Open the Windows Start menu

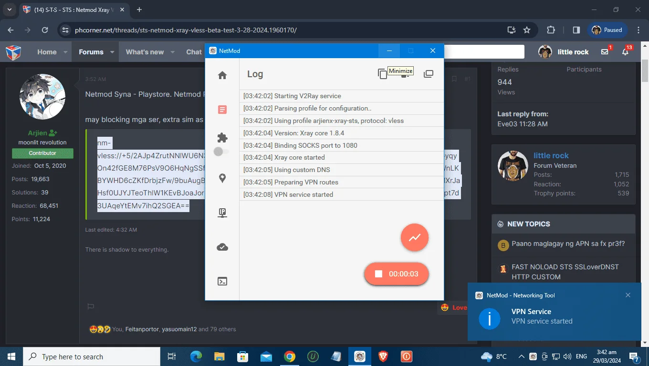click(x=11, y=356)
